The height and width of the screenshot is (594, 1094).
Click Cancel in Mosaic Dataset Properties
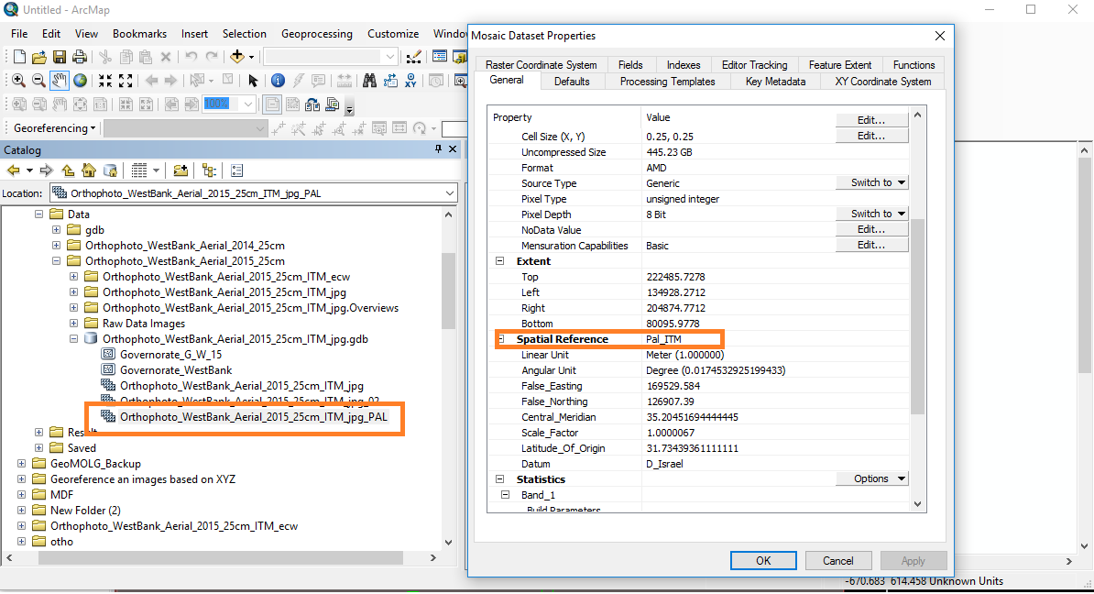click(838, 560)
